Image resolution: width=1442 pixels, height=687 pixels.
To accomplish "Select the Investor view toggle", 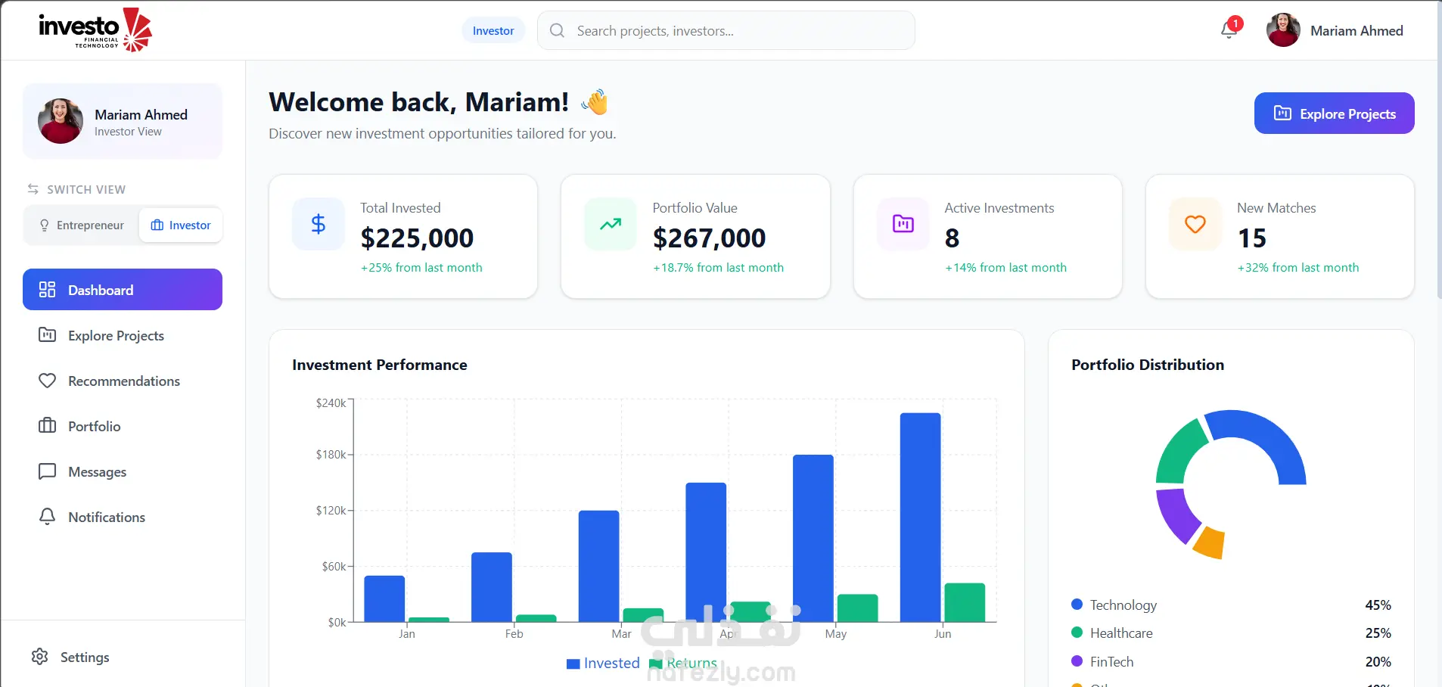I will [x=181, y=225].
